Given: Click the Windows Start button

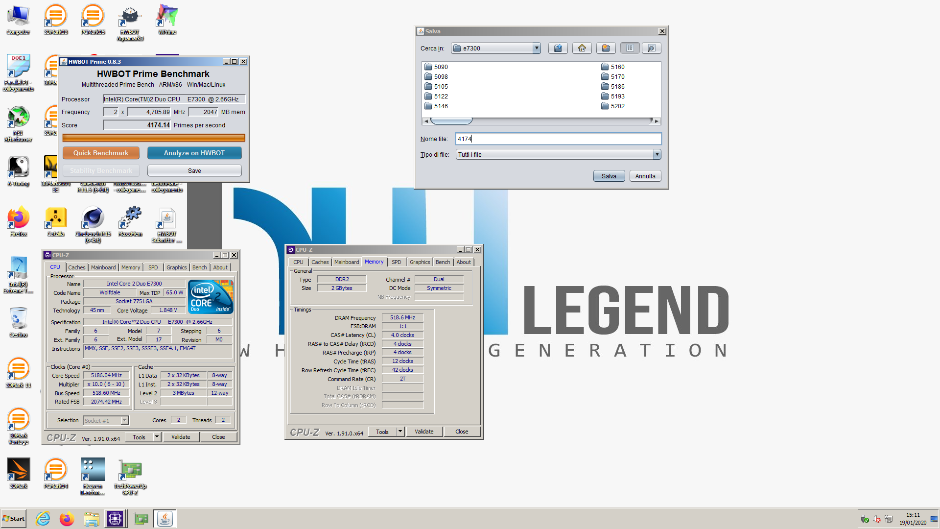Looking at the screenshot, I should coord(14,519).
